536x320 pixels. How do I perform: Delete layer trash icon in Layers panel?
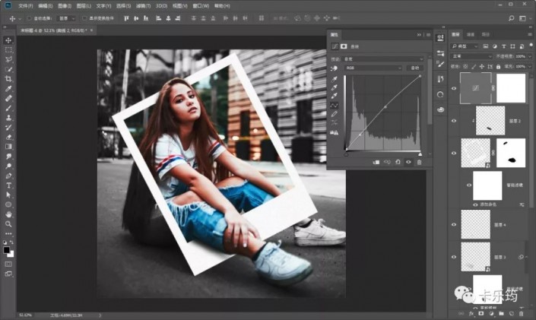[x=521, y=313]
